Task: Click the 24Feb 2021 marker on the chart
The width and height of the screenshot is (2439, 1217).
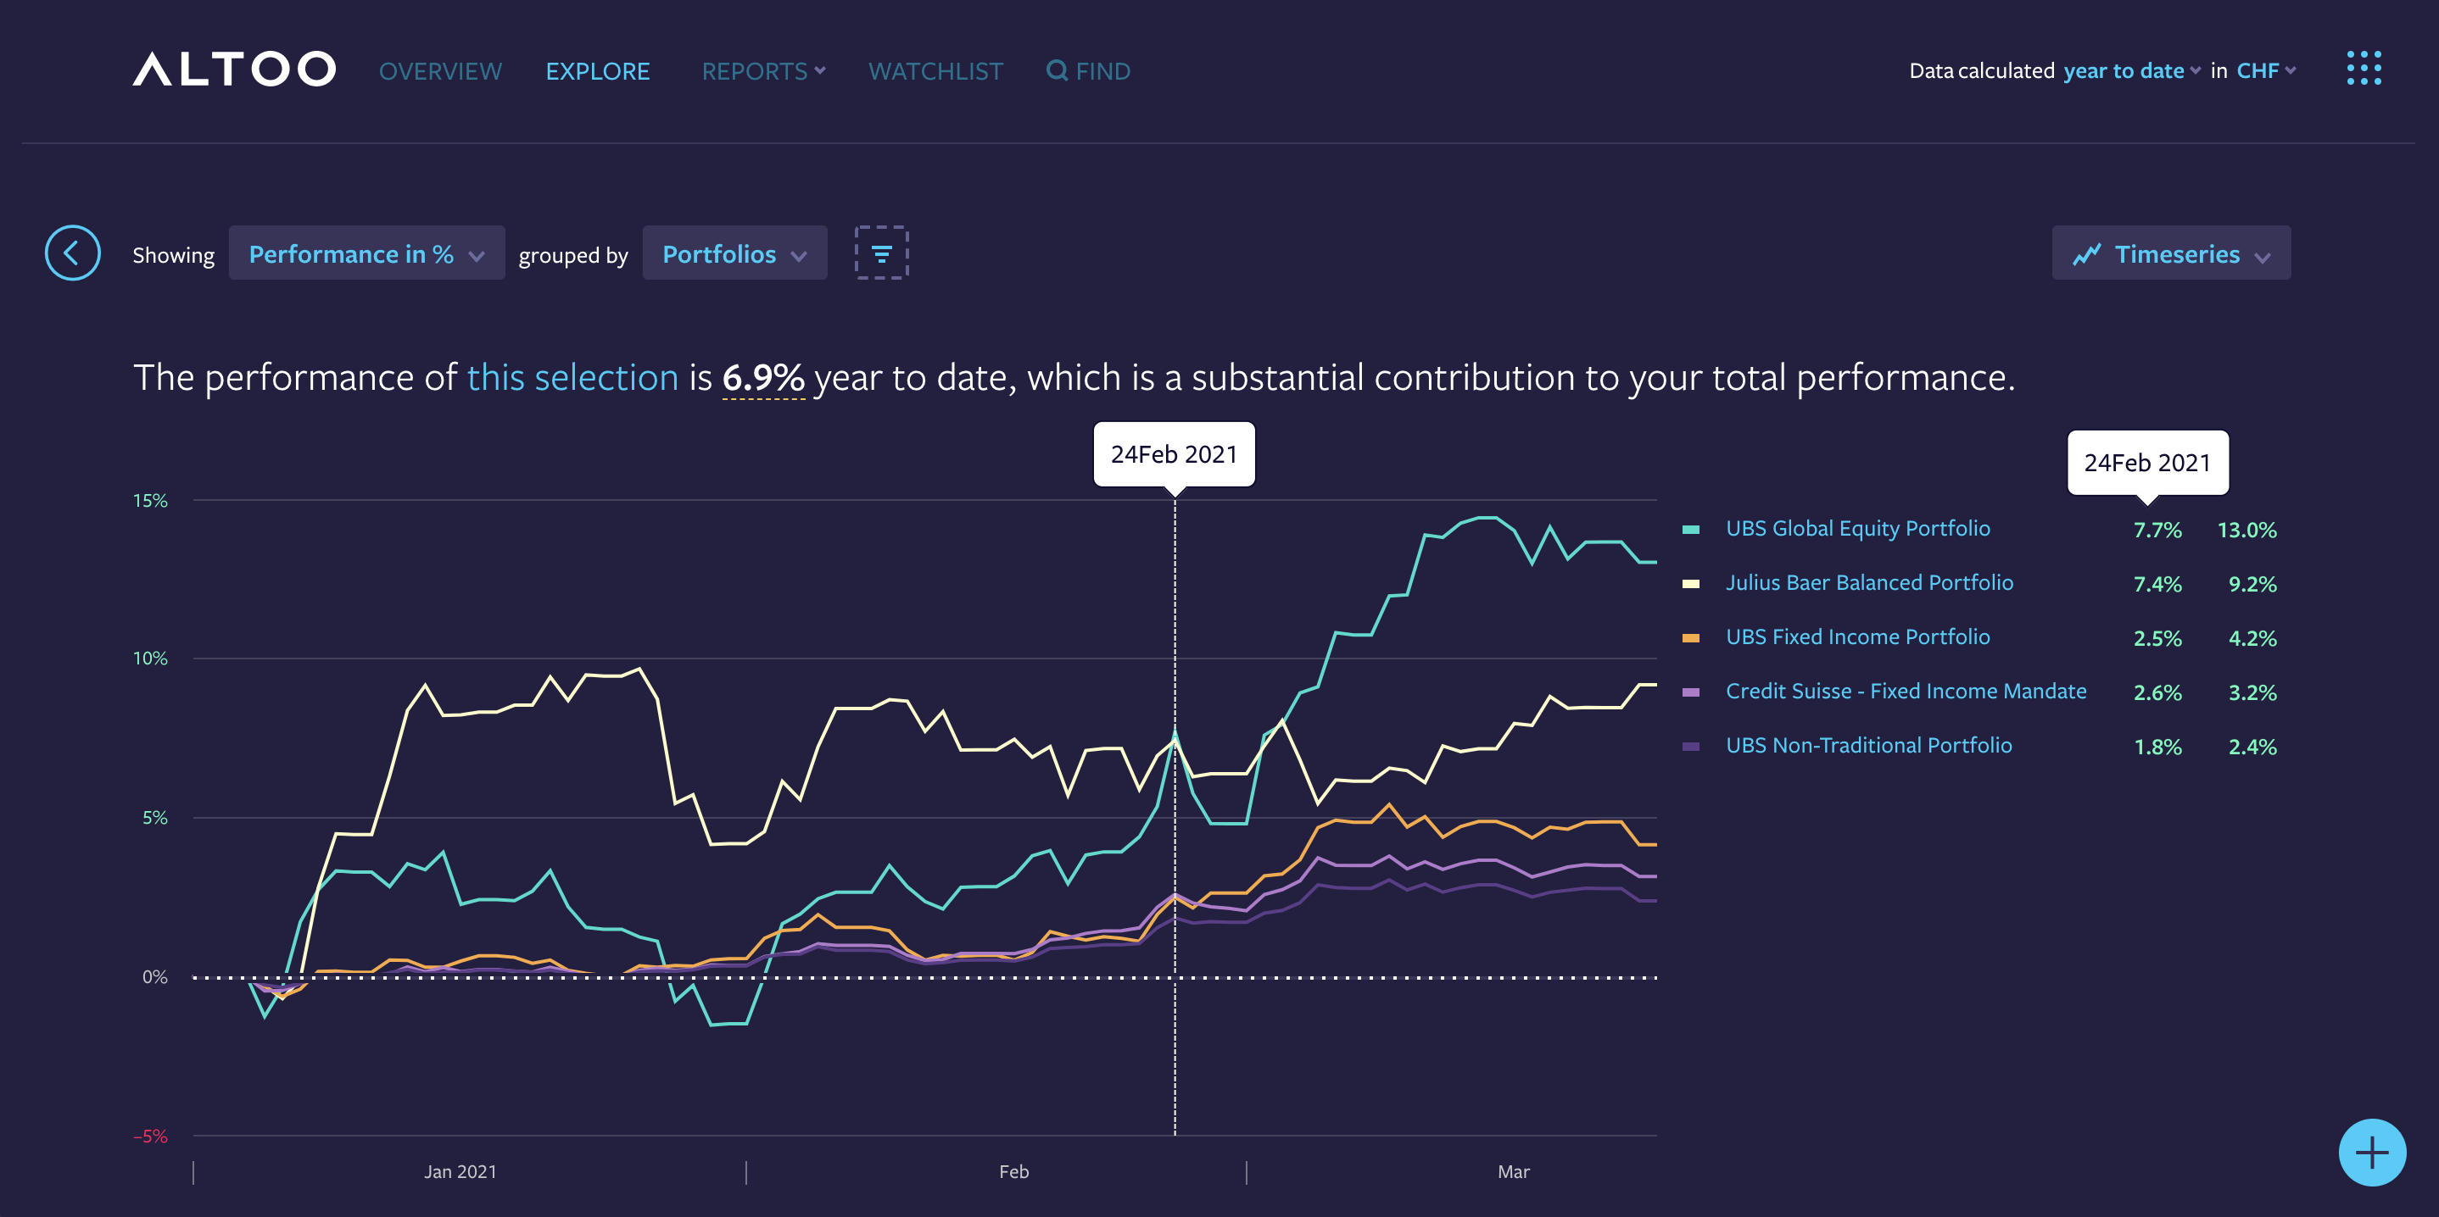Action: pyautogui.click(x=1174, y=453)
